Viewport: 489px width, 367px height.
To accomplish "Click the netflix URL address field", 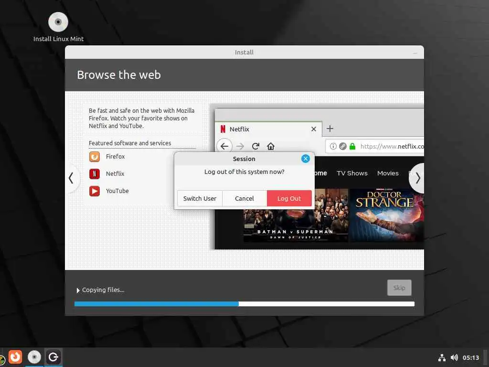I will (x=375, y=146).
